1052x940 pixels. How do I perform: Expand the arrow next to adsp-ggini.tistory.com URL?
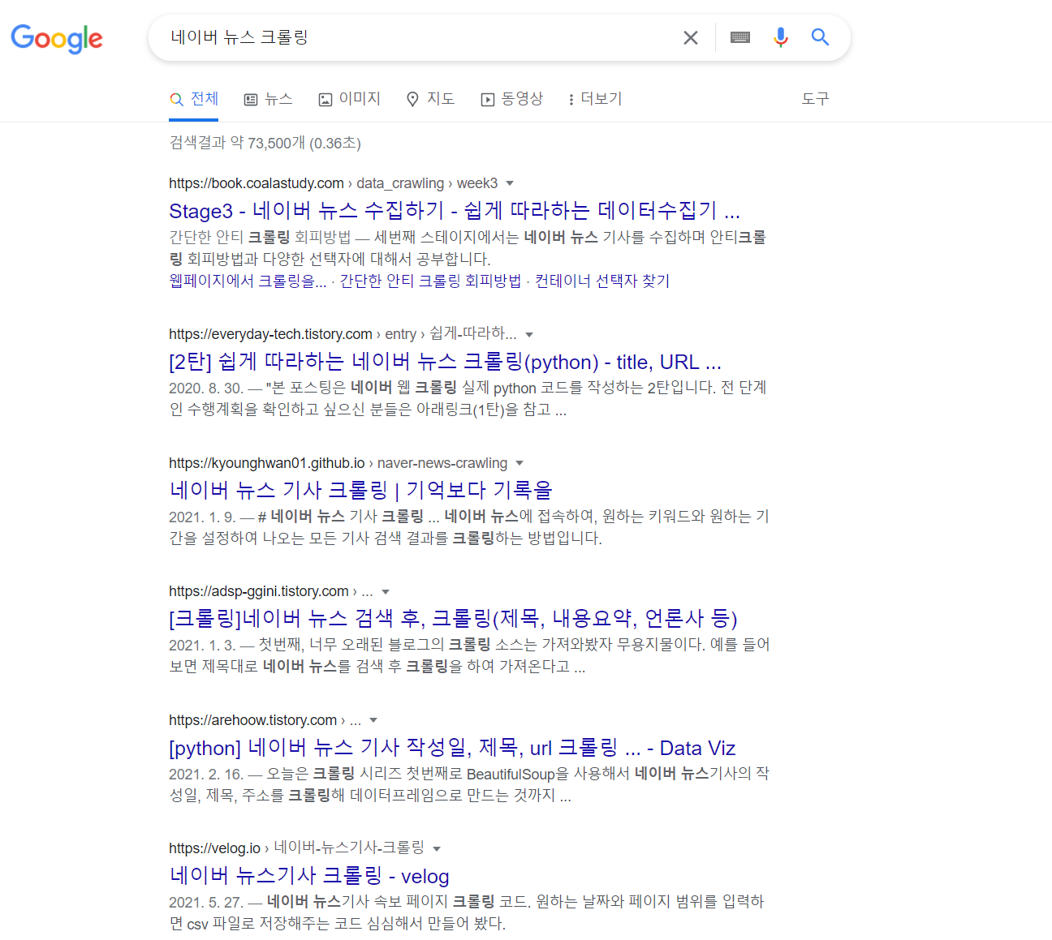tap(386, 592)
